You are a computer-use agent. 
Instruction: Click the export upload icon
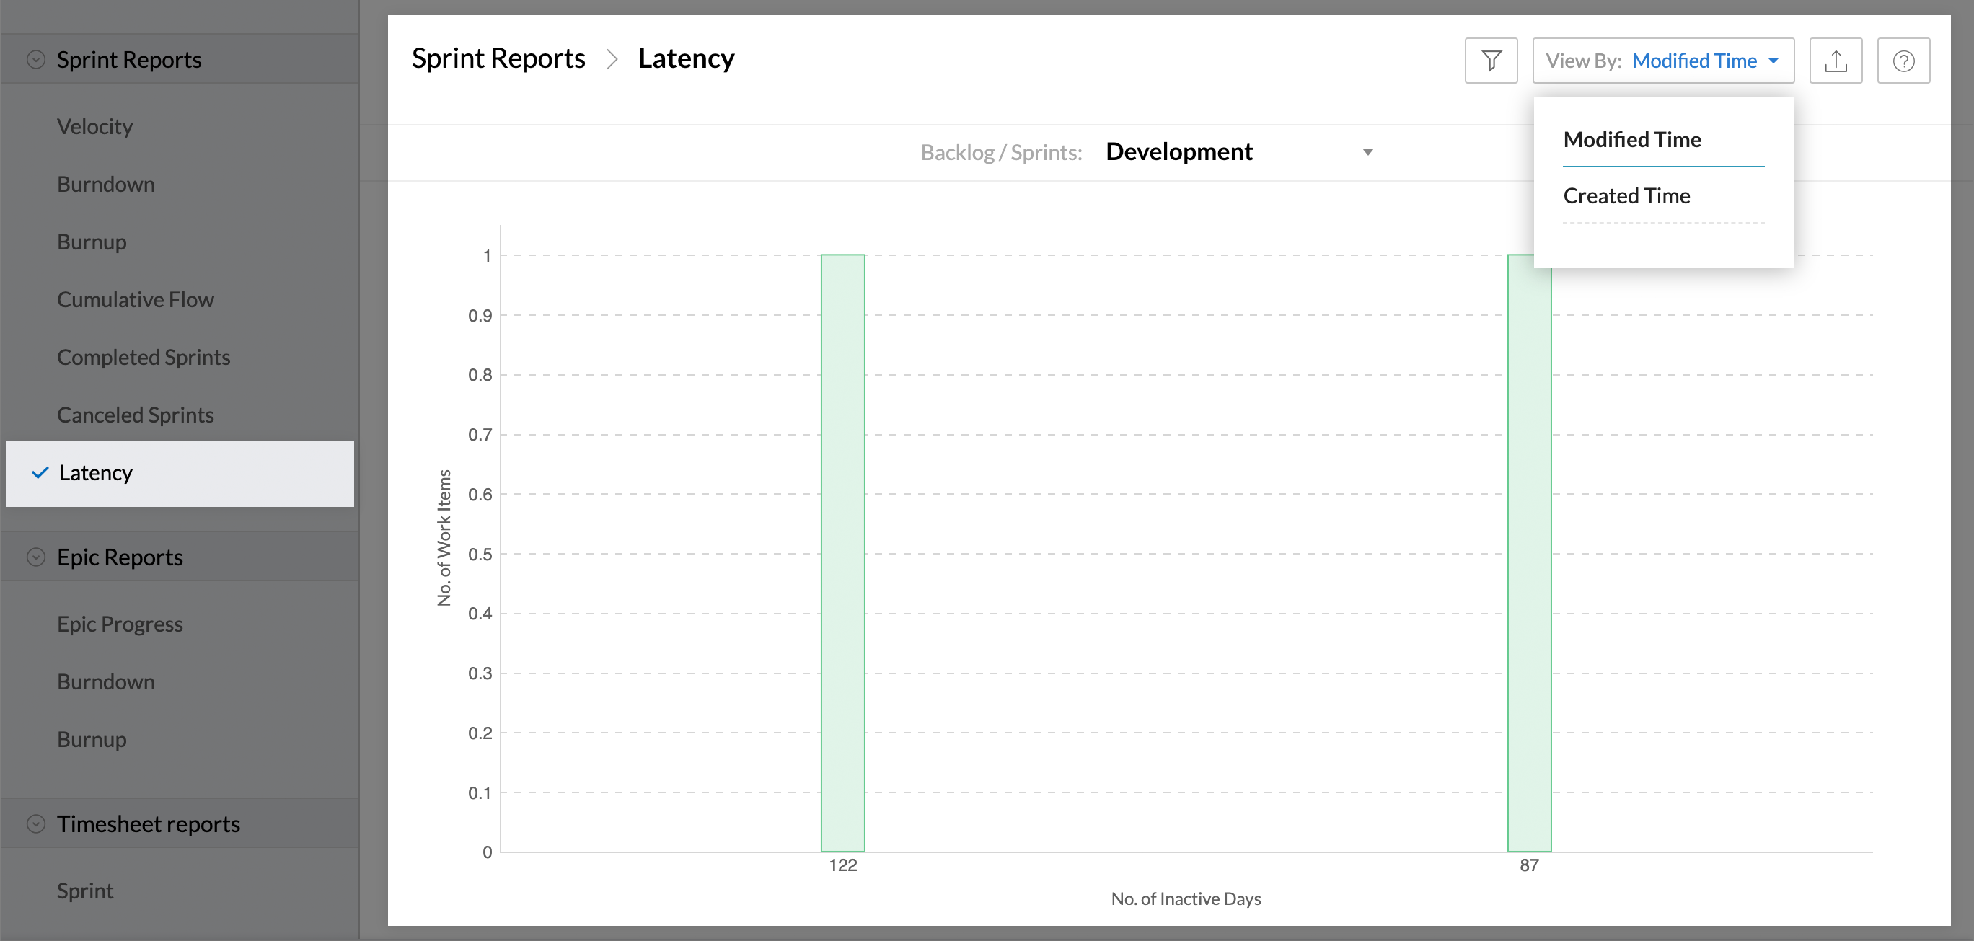click(1836, 61)
